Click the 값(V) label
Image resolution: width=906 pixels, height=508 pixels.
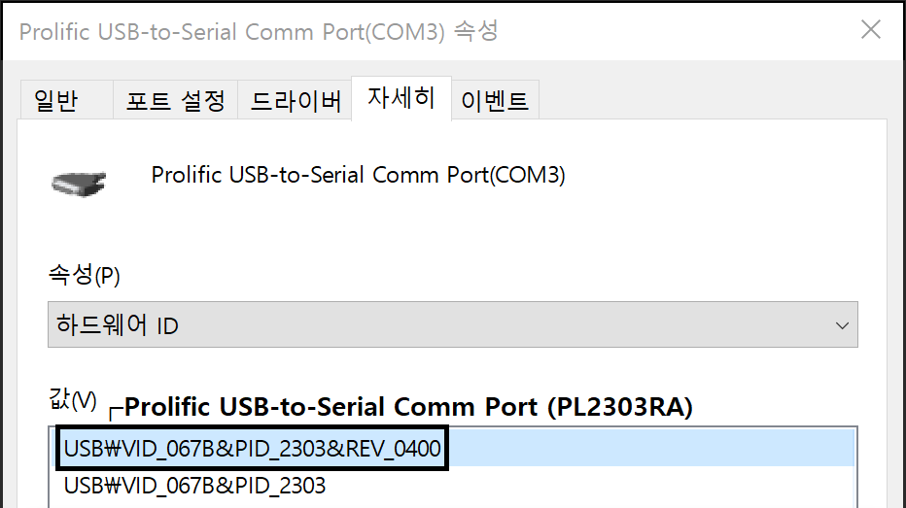pos(73,399)
